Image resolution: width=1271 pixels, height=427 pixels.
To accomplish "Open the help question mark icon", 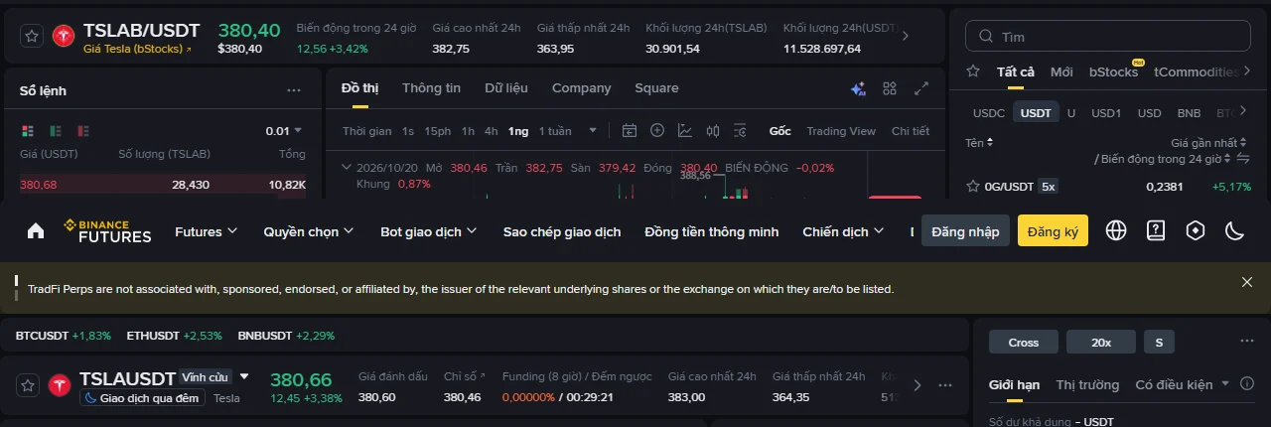I will pyautogui.click(x=1156, y=231).
